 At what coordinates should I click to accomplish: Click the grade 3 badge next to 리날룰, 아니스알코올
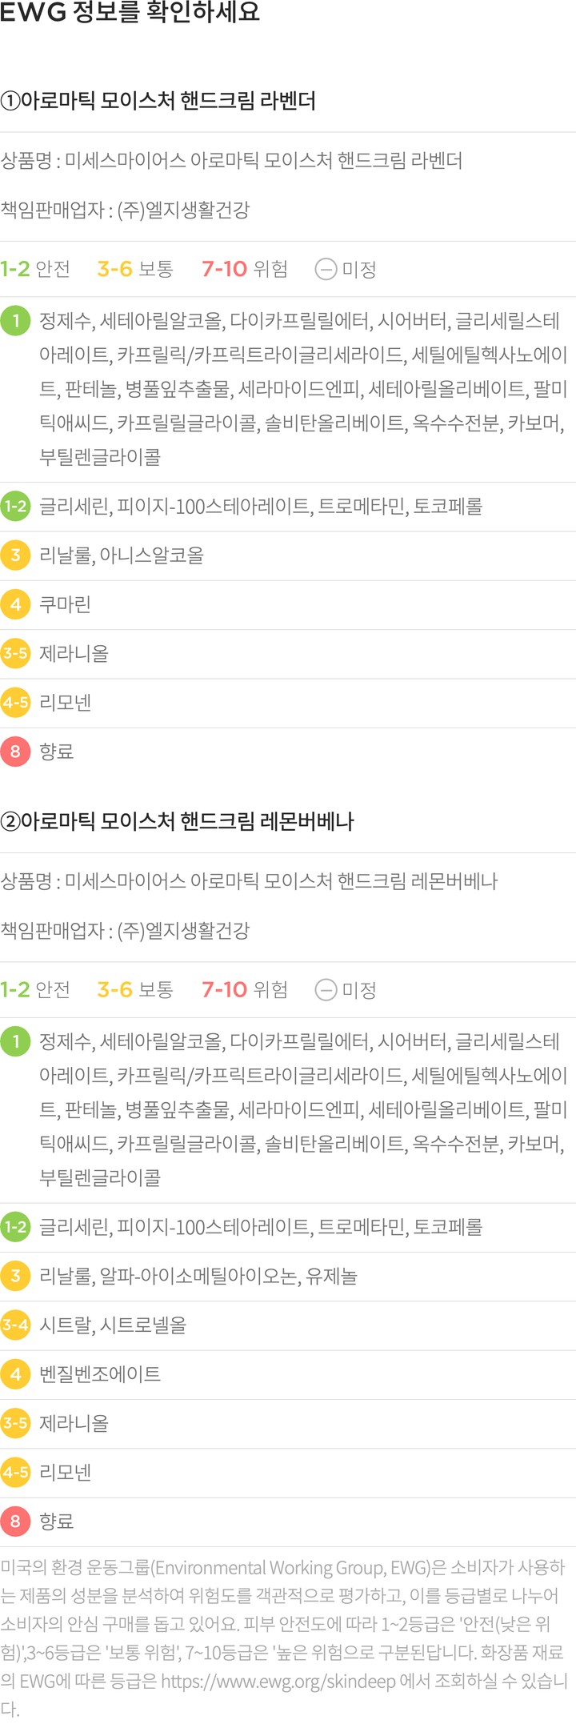tap(15, 555)
